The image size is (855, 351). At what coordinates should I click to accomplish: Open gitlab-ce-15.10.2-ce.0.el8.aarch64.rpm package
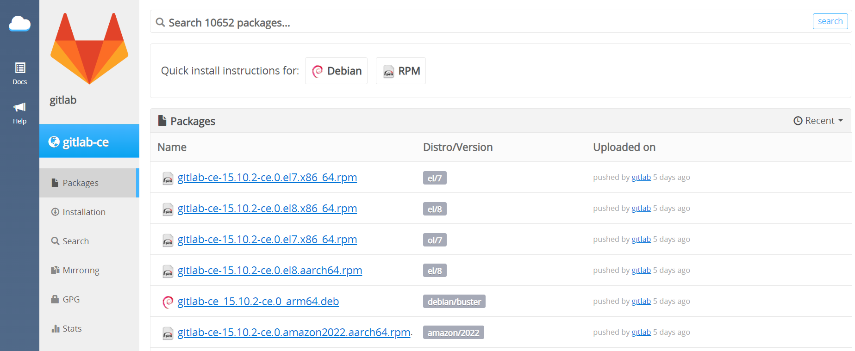point(270,271)
